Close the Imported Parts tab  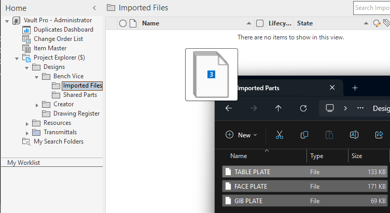pyautogui.click(x=332, y=88)
